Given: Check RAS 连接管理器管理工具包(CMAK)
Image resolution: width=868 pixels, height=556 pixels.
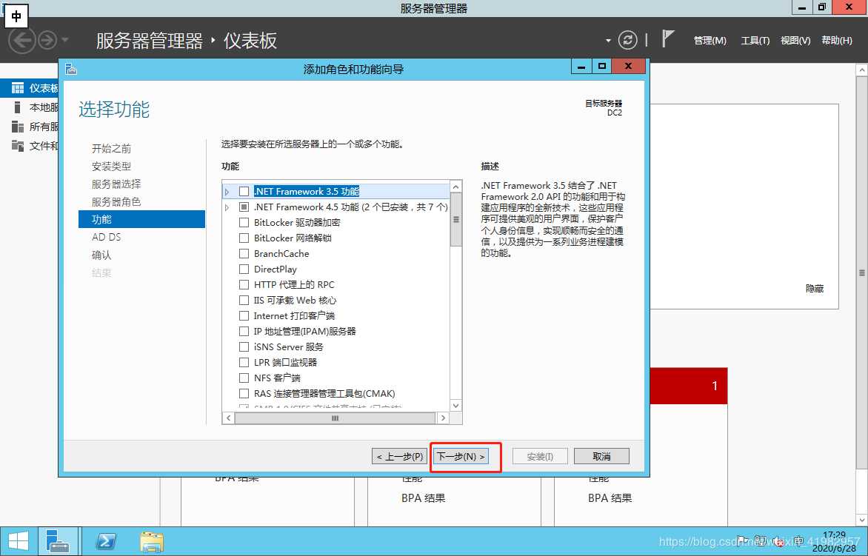Looking at the screenshot, I should (244, 393).
